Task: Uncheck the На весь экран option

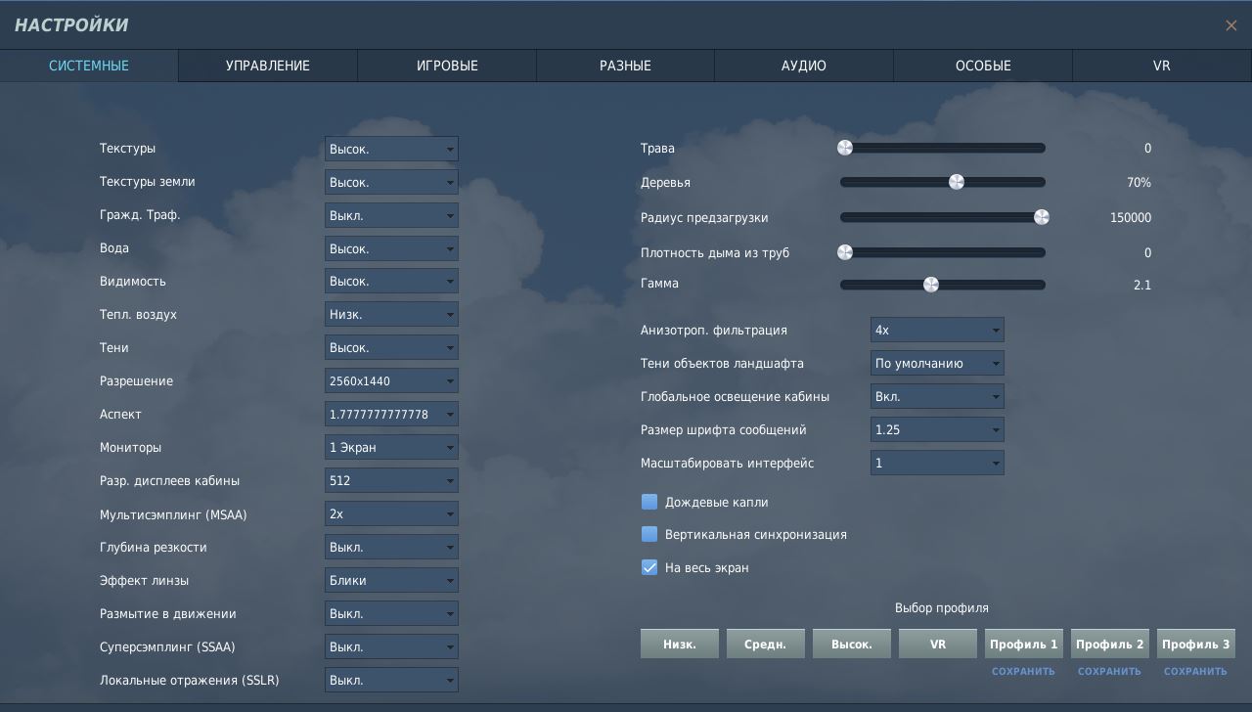Action: click(x=649, y=567)
